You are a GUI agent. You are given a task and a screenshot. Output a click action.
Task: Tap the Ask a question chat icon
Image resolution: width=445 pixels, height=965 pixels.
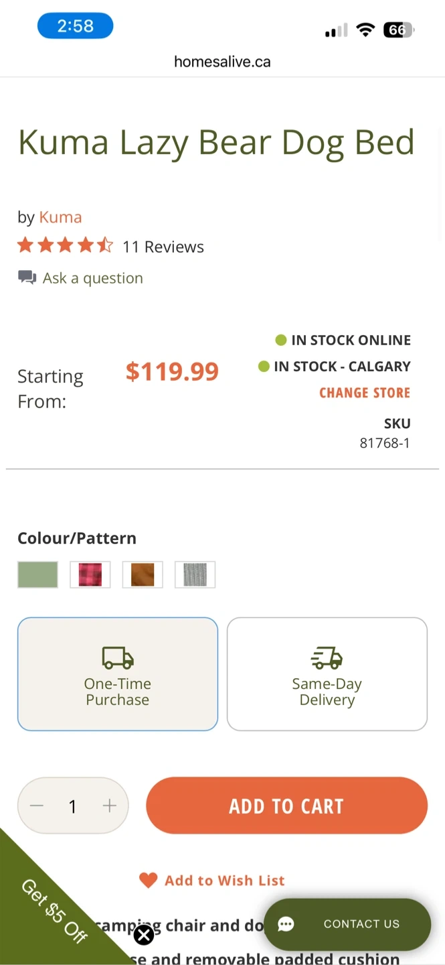pyautogui.click(x=27, y=277)
